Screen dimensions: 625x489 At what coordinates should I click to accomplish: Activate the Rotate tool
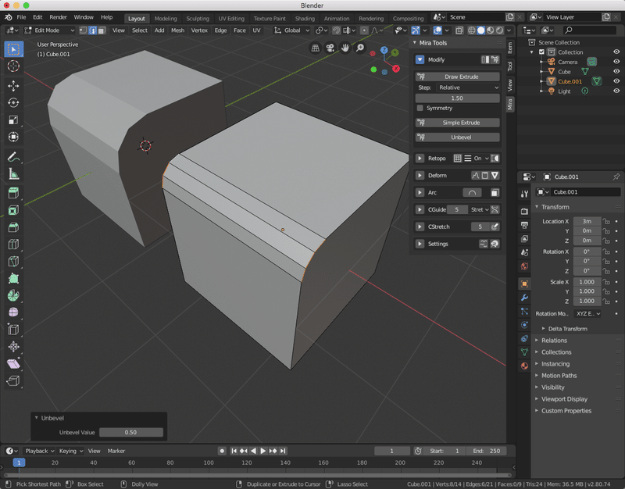click(13, 102)
